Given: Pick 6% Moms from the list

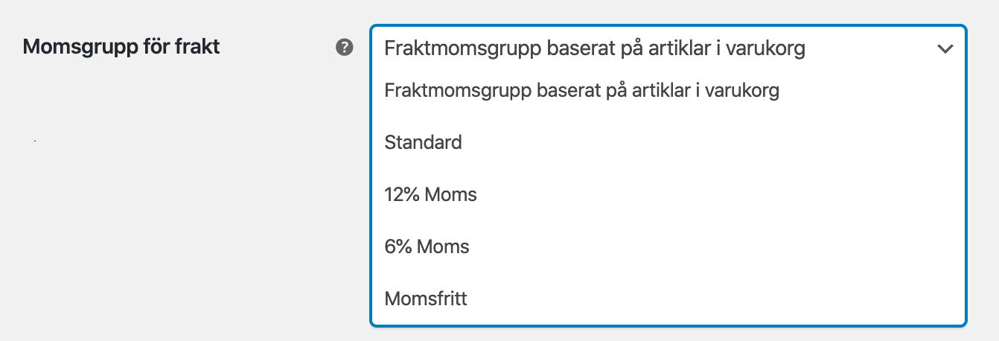Looking at the screenshot, I should point(427,246).
